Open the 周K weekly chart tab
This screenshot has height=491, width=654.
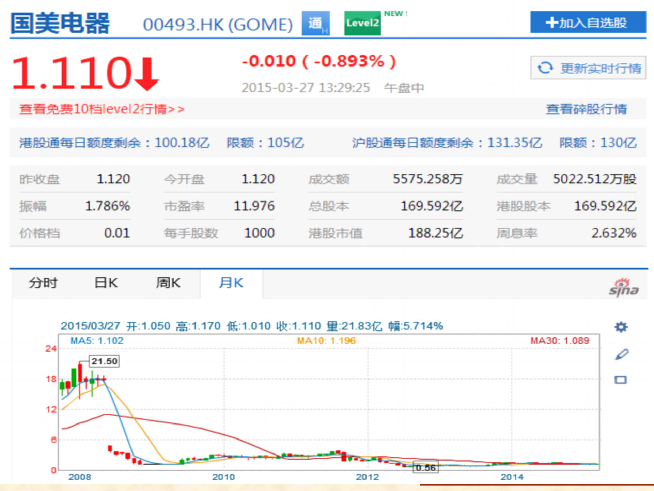click(168, 283)
